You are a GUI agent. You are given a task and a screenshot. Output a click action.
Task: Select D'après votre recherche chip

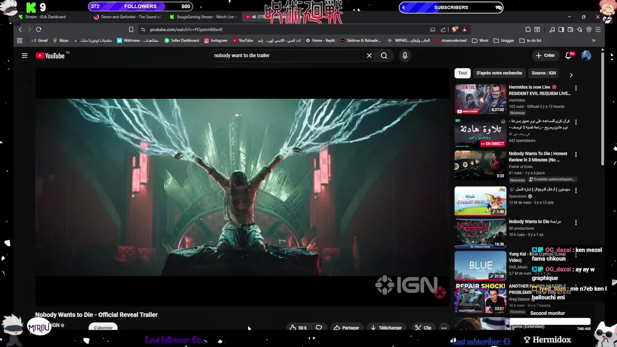[499, 73]
